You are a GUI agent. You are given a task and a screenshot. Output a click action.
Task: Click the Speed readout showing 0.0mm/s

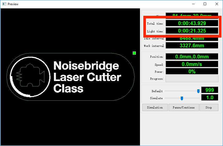point(192,64)
